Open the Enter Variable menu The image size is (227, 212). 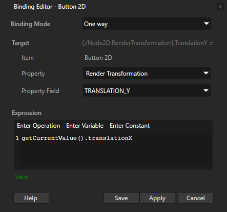click(x=85, y=126)
